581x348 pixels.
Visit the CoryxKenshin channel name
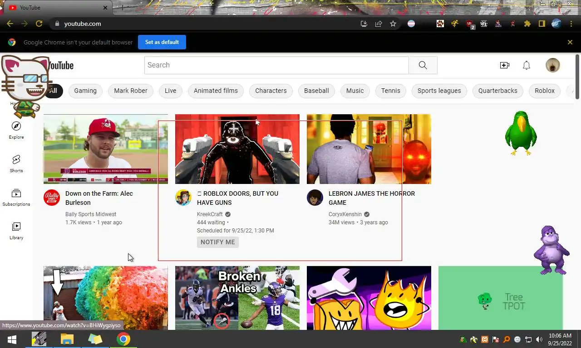tap(345, 214)
